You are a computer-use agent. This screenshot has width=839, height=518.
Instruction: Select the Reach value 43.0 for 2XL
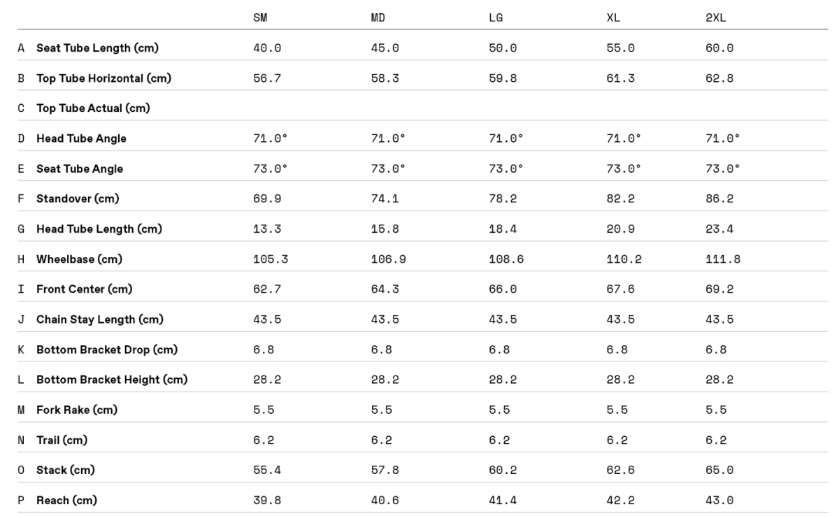tap(719, 501)
